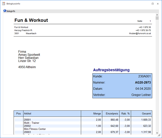The width and height of the screenshot is (162, 138).
Task: Select the Mini Fitness Center article row
Action: tap(35, 129)
